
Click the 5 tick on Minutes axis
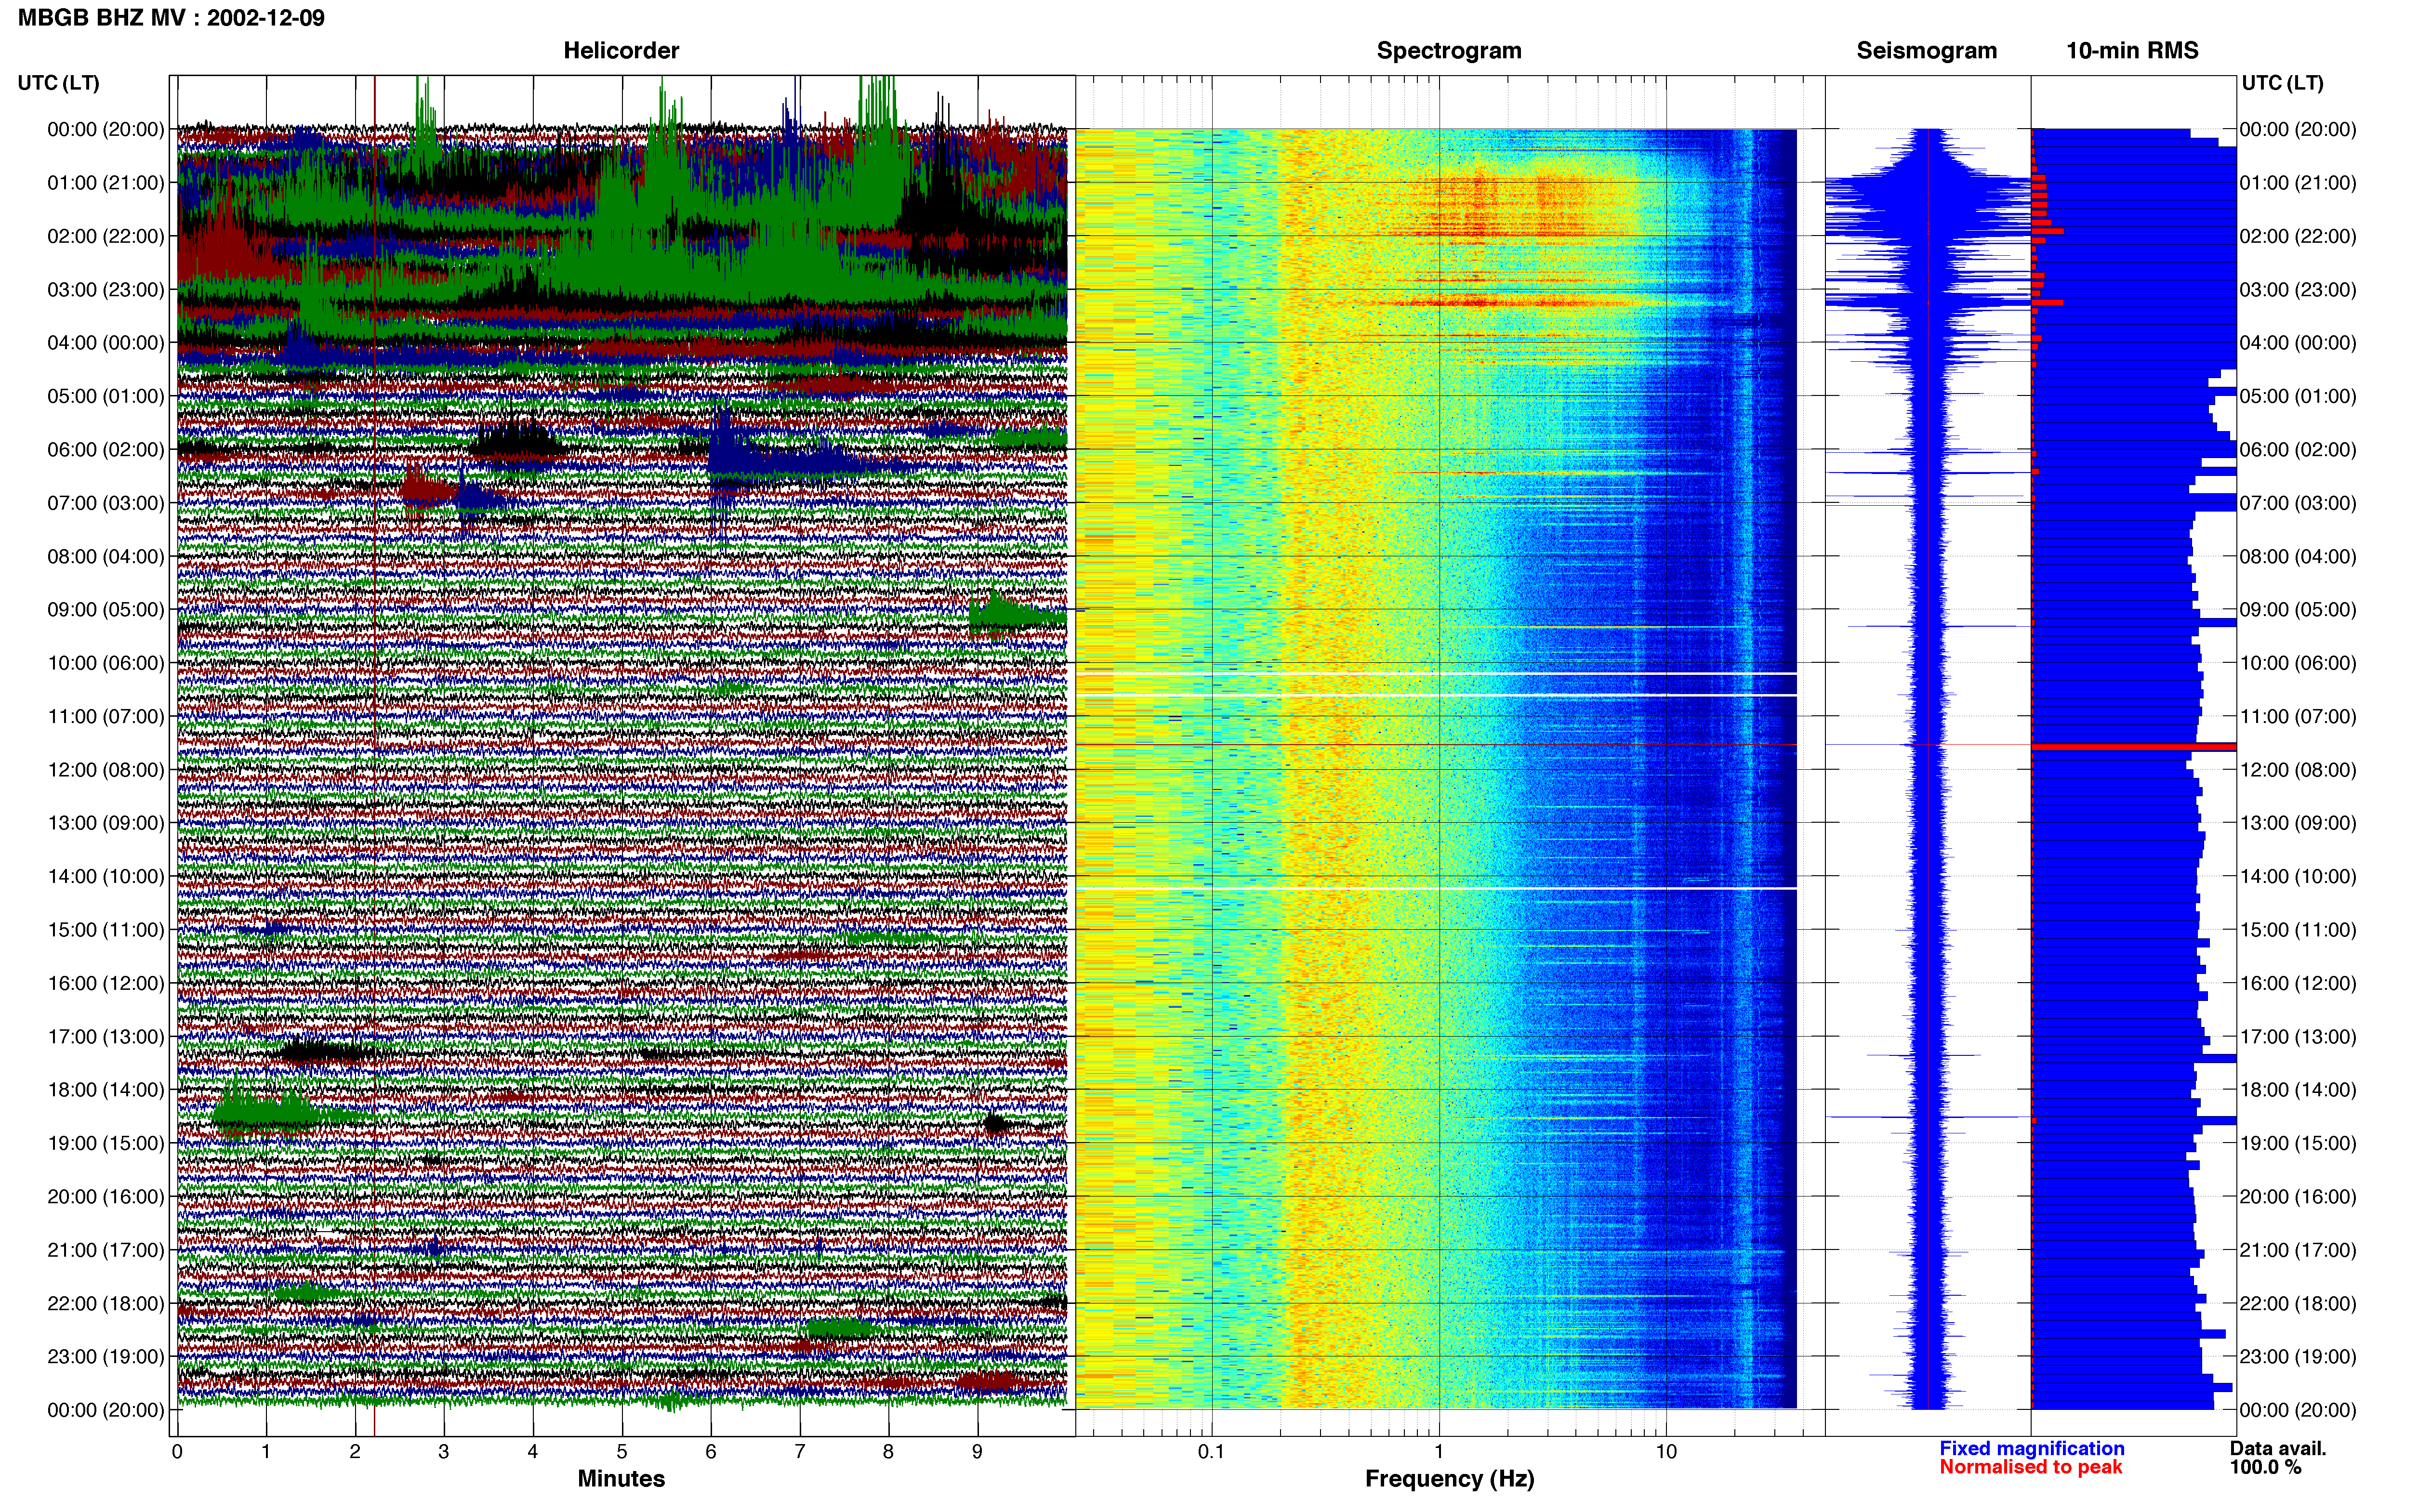click(x=622, y=1452)
